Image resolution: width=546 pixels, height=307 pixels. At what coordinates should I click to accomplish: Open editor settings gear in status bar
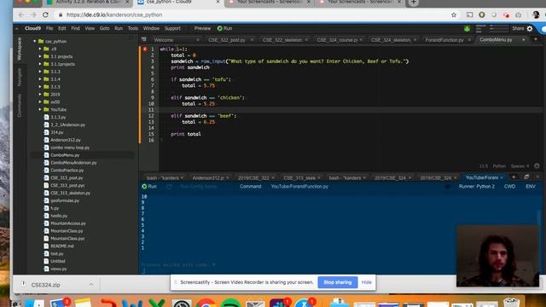(x=537, y=166)
